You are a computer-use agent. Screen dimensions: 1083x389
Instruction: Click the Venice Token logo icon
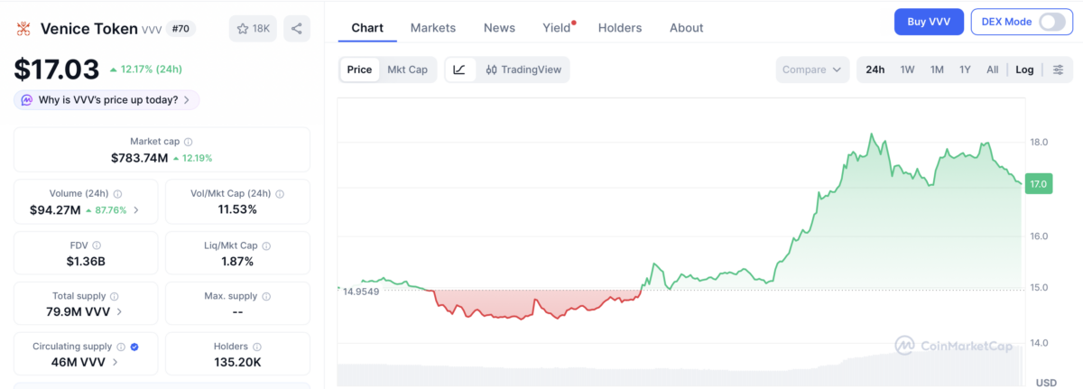point(23,29)
